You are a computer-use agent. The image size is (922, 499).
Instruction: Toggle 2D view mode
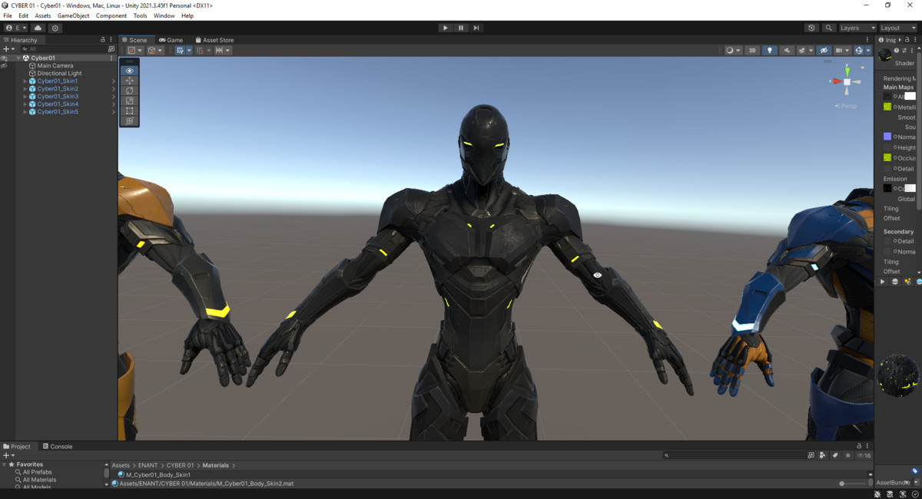tap(753, 50)
